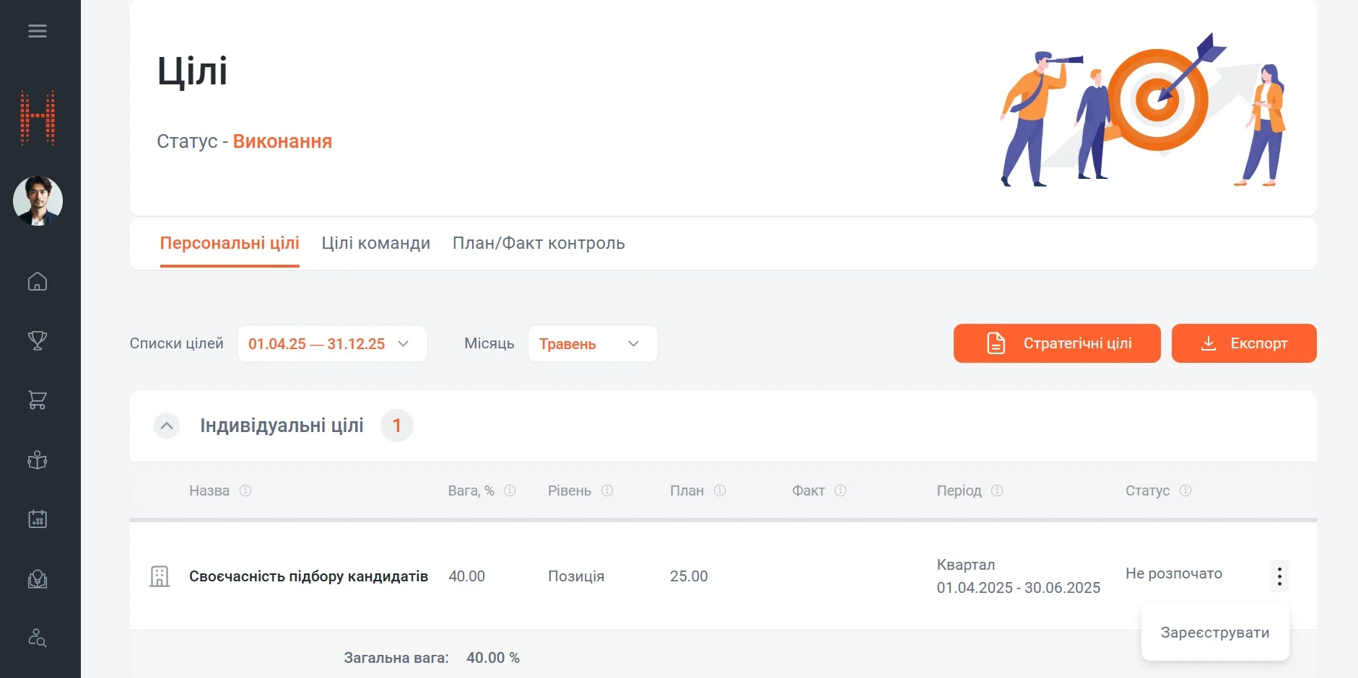Switch to the План/Факт контроль tab
1358x678 pixels.
[x=539, y=244]
